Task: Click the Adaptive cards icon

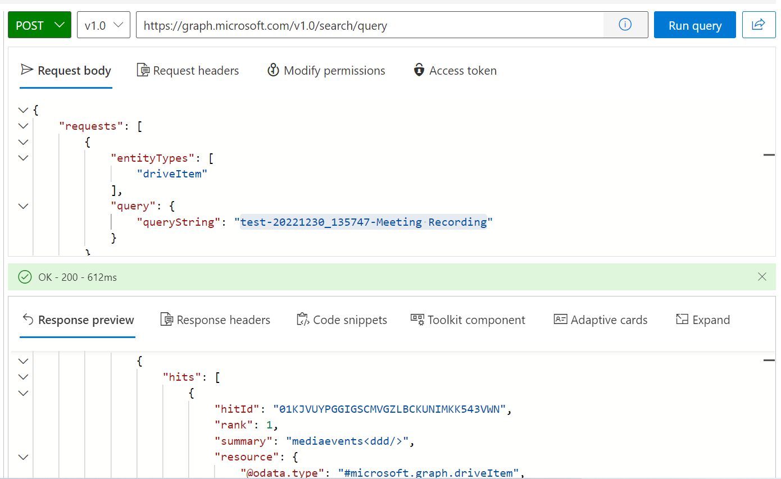Action: pyautogui.click(x=560, y=320)
